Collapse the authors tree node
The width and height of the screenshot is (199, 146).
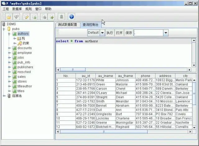pos(9,34)
